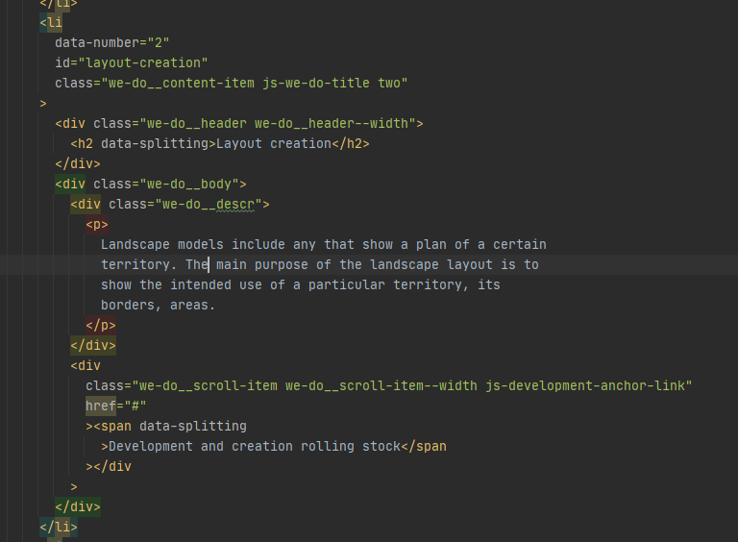This screenshot has width=738, height=542.
Task: Click the closing </li> tag at bottom
Action: coord(59,527)
